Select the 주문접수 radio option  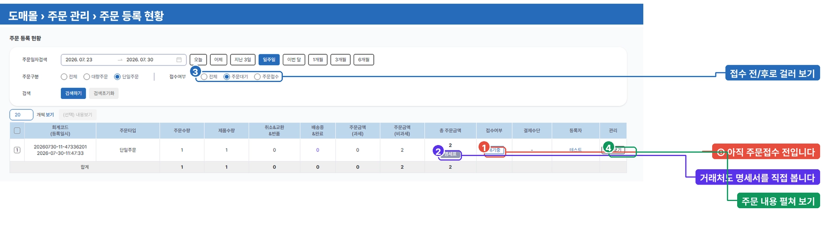coord(257,77)
